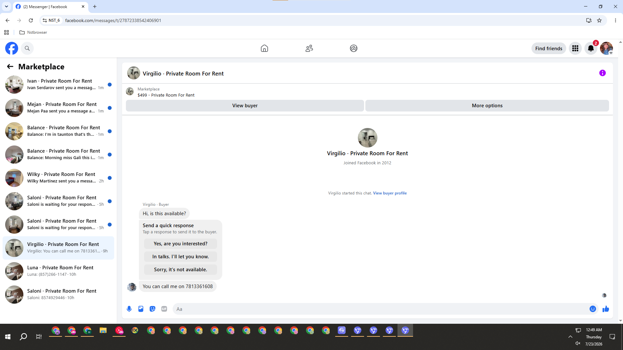Click the View buyer button
Screen dimensions: 623x350
pyautogui.click(x=245, y=106)
